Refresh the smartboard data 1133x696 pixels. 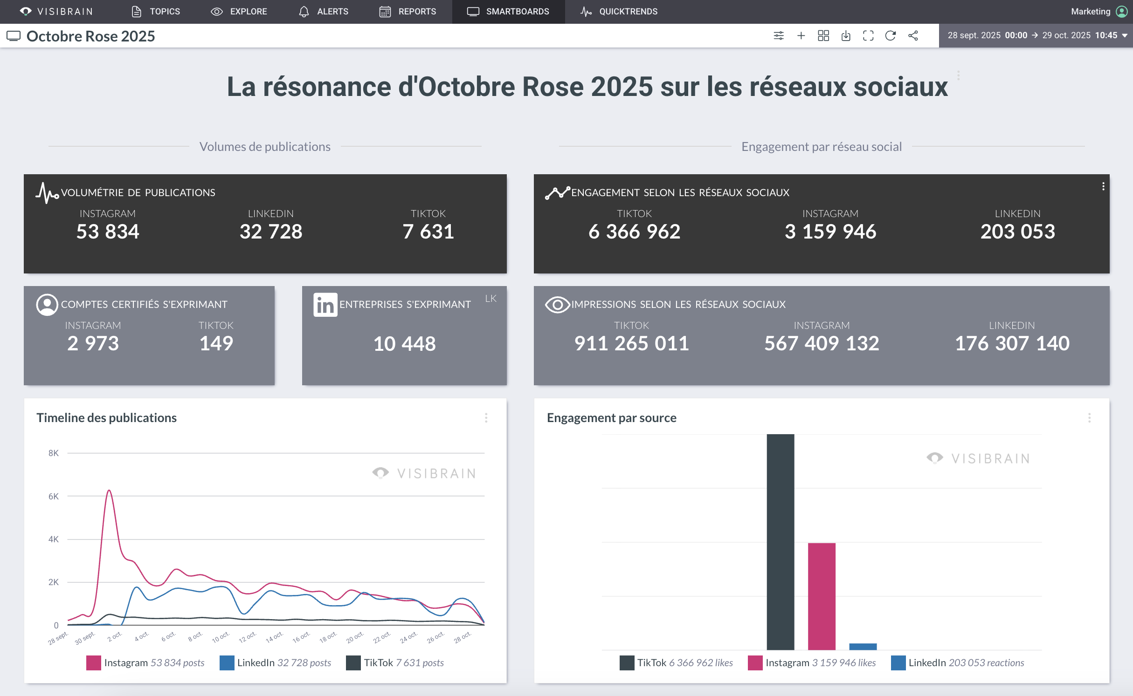(891, 35)
